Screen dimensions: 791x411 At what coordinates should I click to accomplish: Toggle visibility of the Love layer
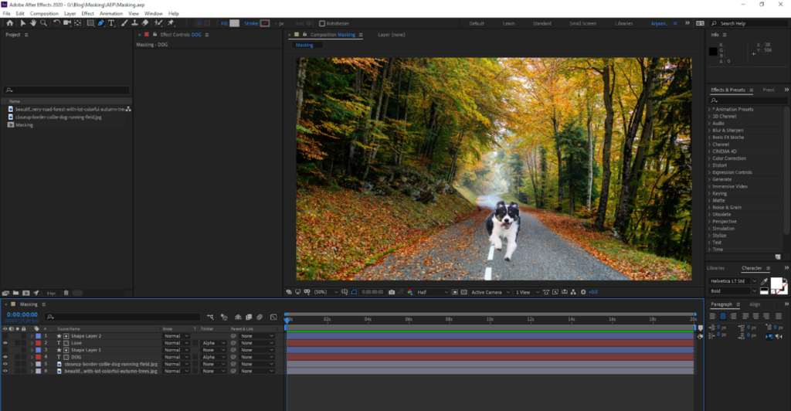[5, 343]
